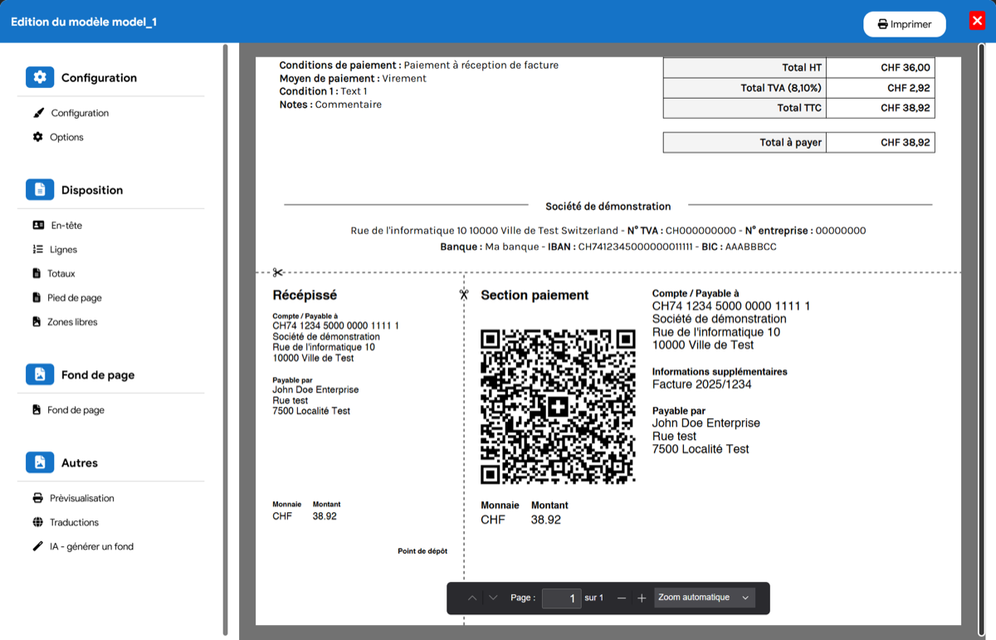The image size is (996, 640).
Task: Click the pencil icon beside IA - générer un fond
Action: coord(37,546)
